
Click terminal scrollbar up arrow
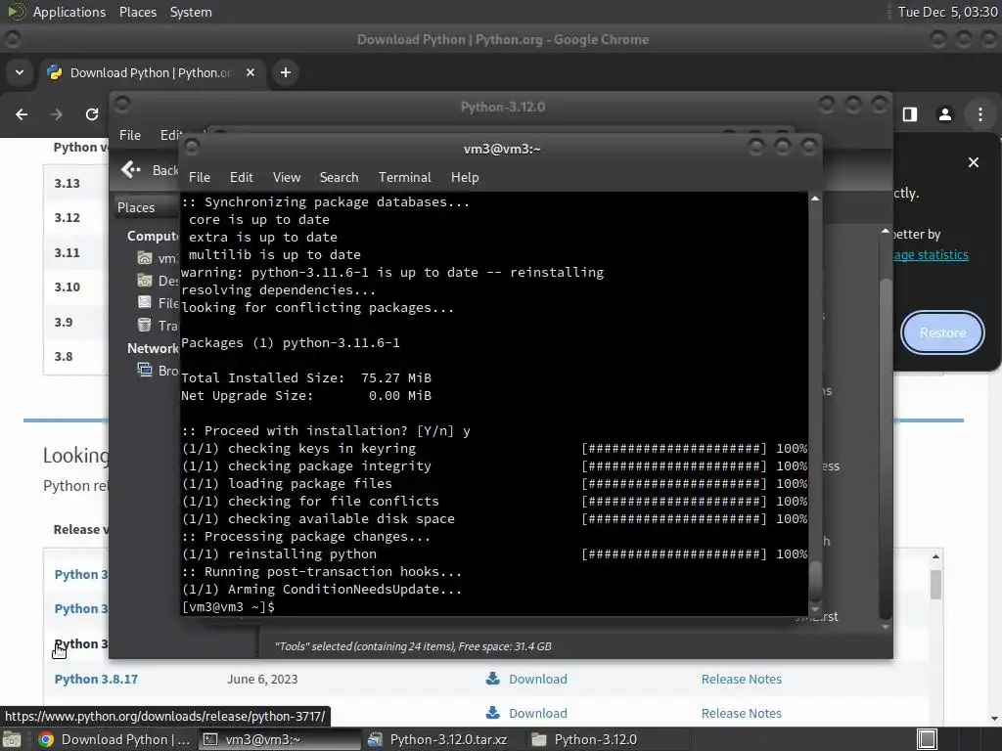815,199
